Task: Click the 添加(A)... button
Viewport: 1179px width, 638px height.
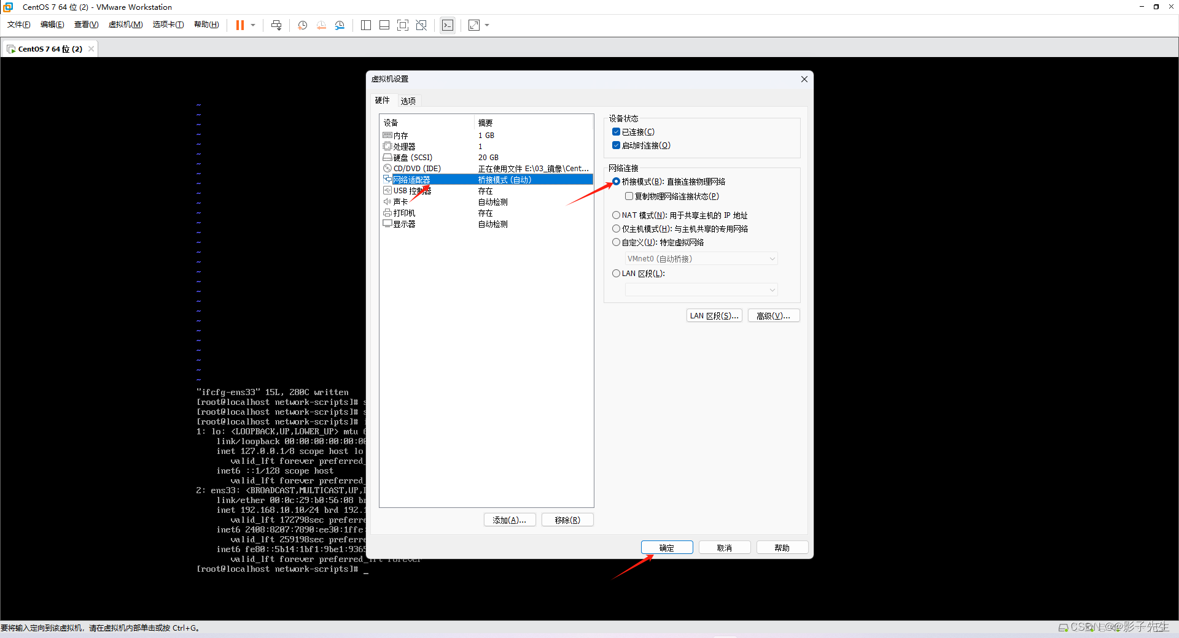Action: pos(510,520)
